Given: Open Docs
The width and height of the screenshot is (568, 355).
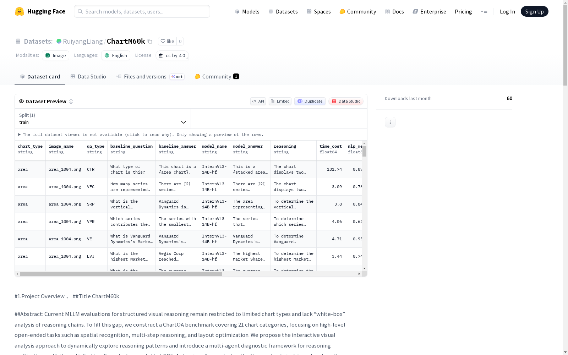Looking at the screenshot, I should tap(394, 11).
